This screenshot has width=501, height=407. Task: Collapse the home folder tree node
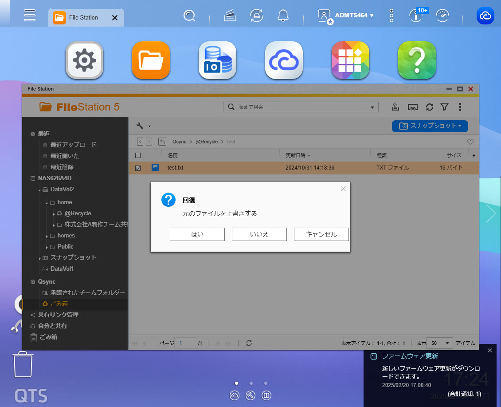click(47, 203)
